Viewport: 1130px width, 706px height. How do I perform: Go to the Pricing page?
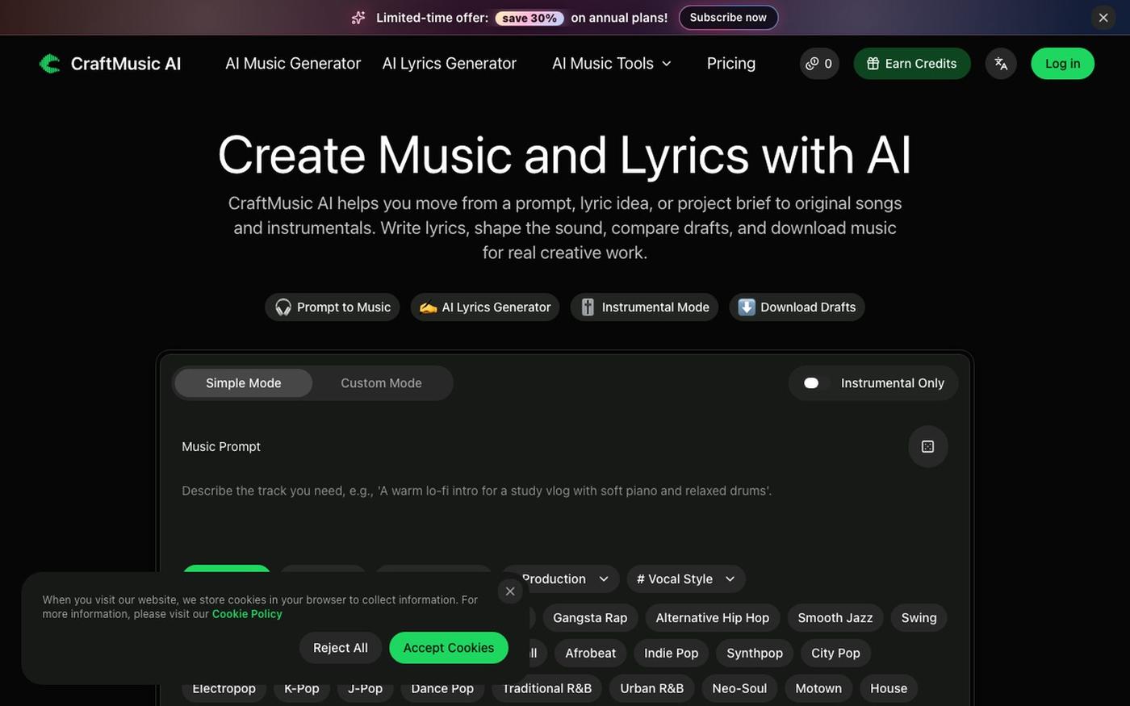click(731, 64)
